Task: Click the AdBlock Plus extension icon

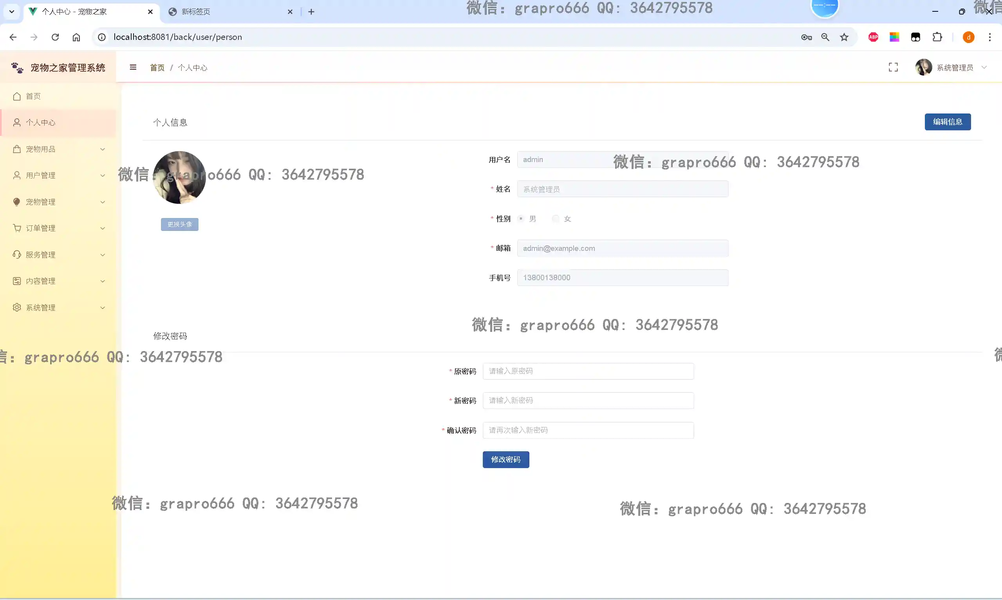Action: tap(873, 37)
